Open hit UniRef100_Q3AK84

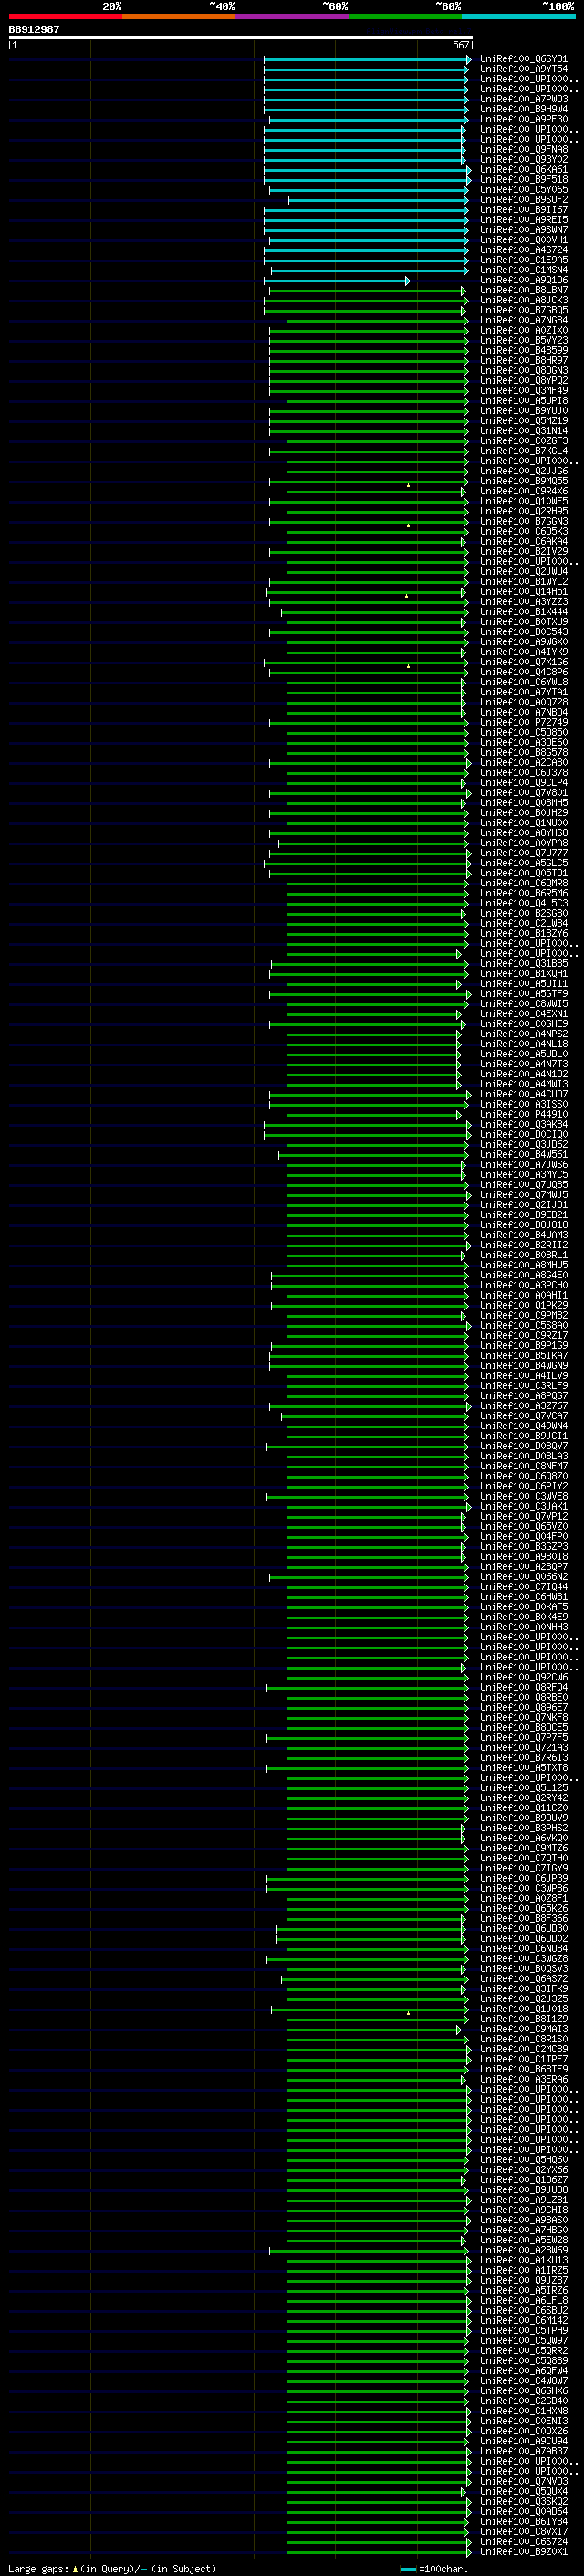coord(523,1124)
